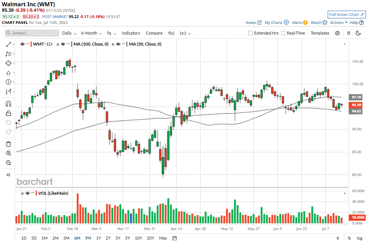Open the 6-Month period dropdown

pyautogui.click(x=91, y=33)
